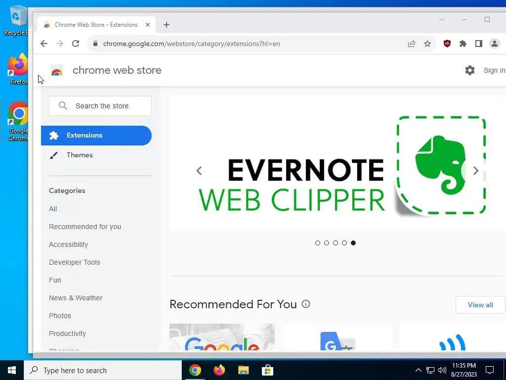Open the Chrome profile avatar

(494, 44)
